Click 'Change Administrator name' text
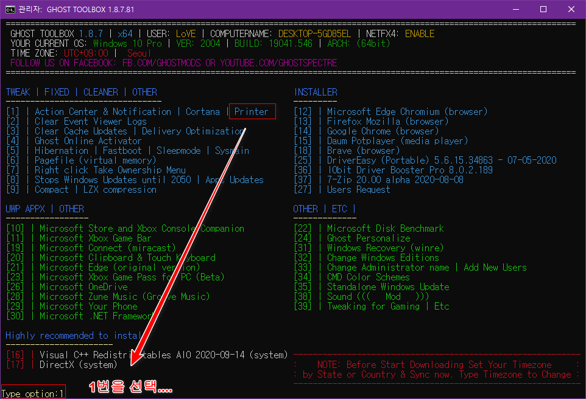 coord(388,267)
